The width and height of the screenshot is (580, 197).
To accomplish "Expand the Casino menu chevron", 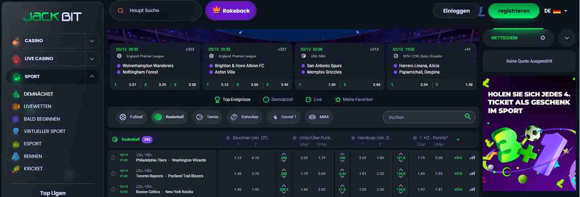I will point(92,41).
